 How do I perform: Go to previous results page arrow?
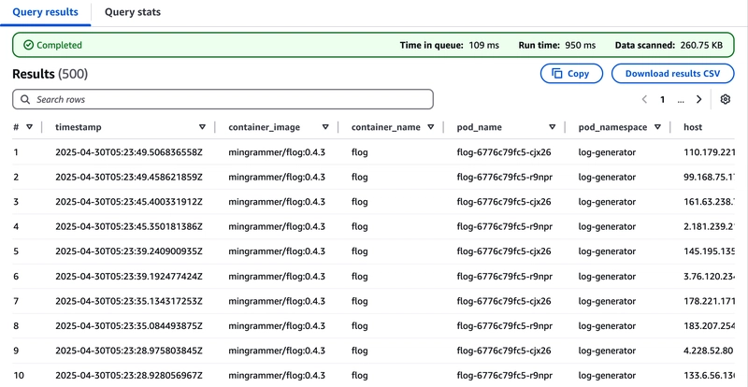pyautogui.click(x=644, y=99)
